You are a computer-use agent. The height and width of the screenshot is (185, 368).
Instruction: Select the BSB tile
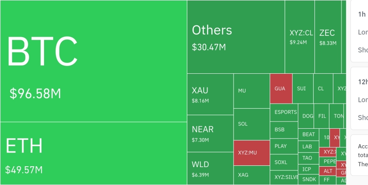point(284,130)
